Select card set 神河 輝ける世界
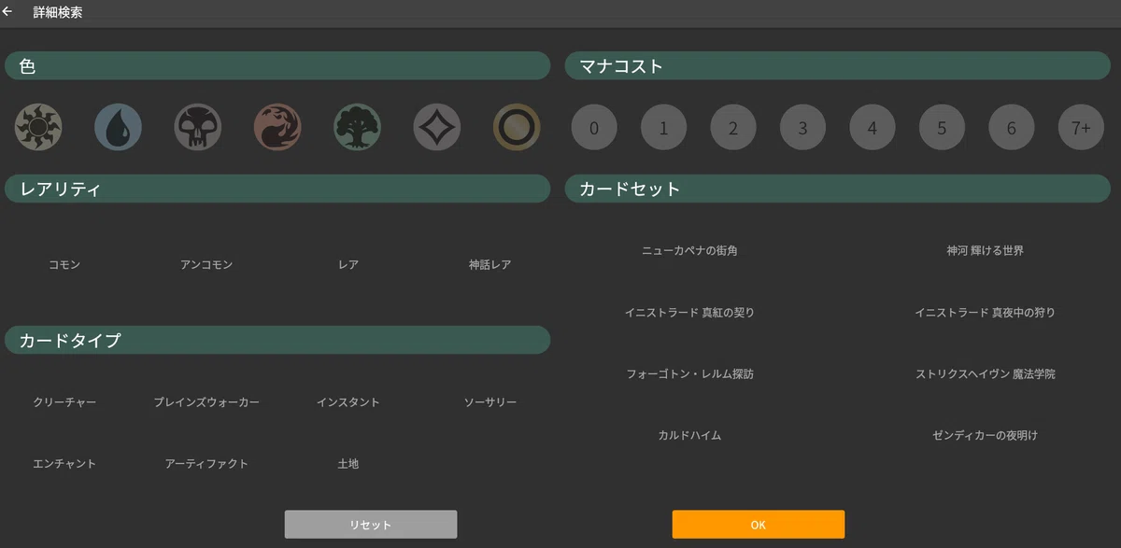 click(985, 251)
